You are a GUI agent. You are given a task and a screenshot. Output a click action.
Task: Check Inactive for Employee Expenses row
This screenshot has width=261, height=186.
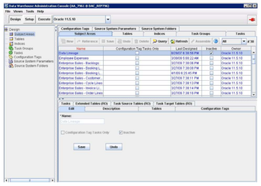[212, 58]
